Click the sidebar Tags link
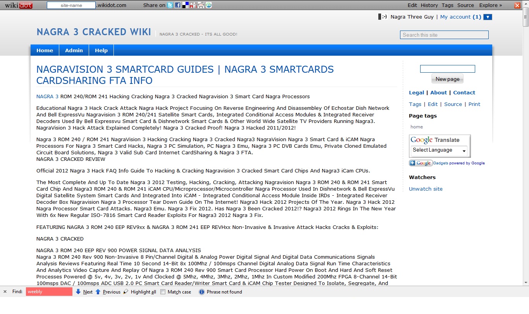Image resolution: width=529 pixels, height=314 pixels. pyautogui.click(x=415, y=104)
